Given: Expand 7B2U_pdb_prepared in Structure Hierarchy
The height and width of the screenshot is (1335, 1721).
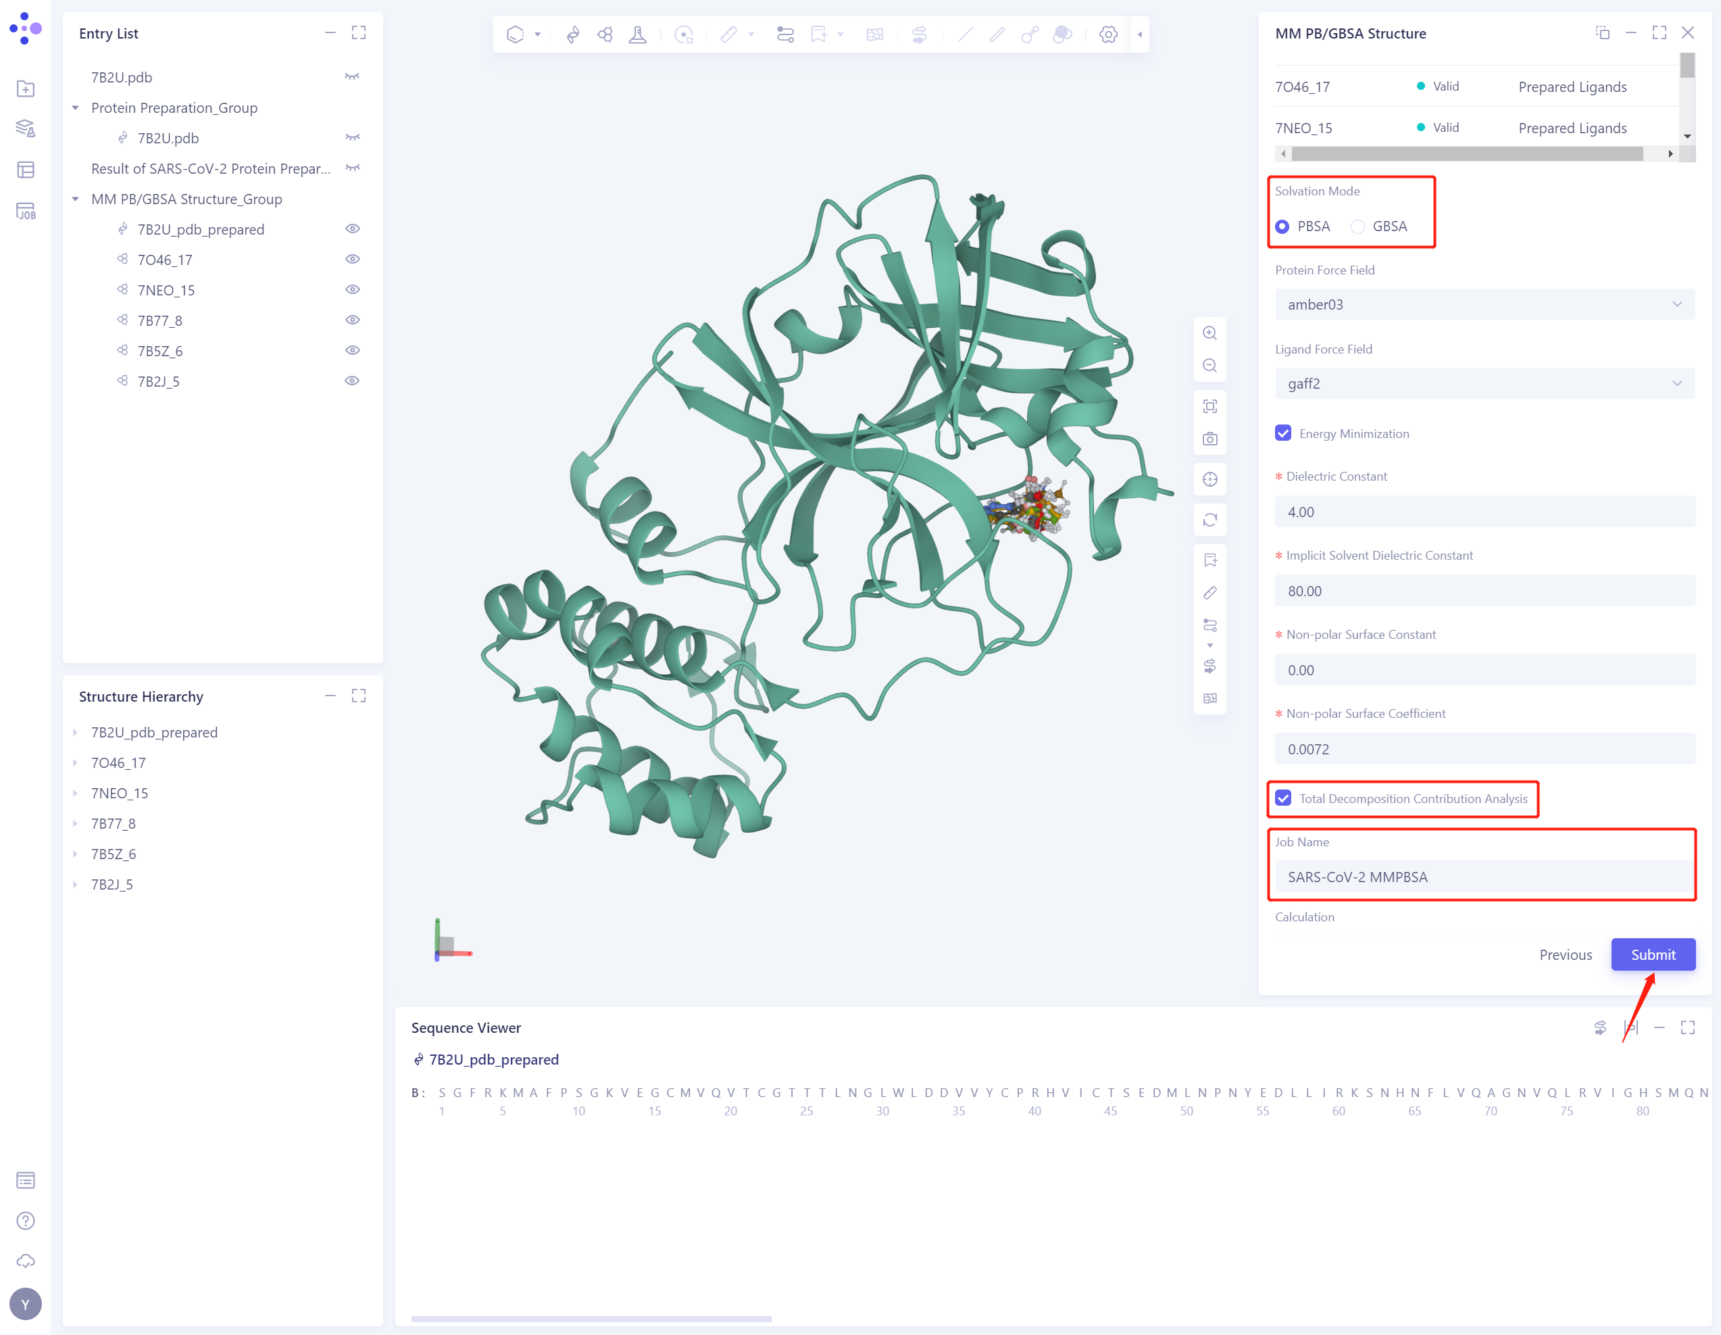Looking at the screenshot, I should [75, 732].
